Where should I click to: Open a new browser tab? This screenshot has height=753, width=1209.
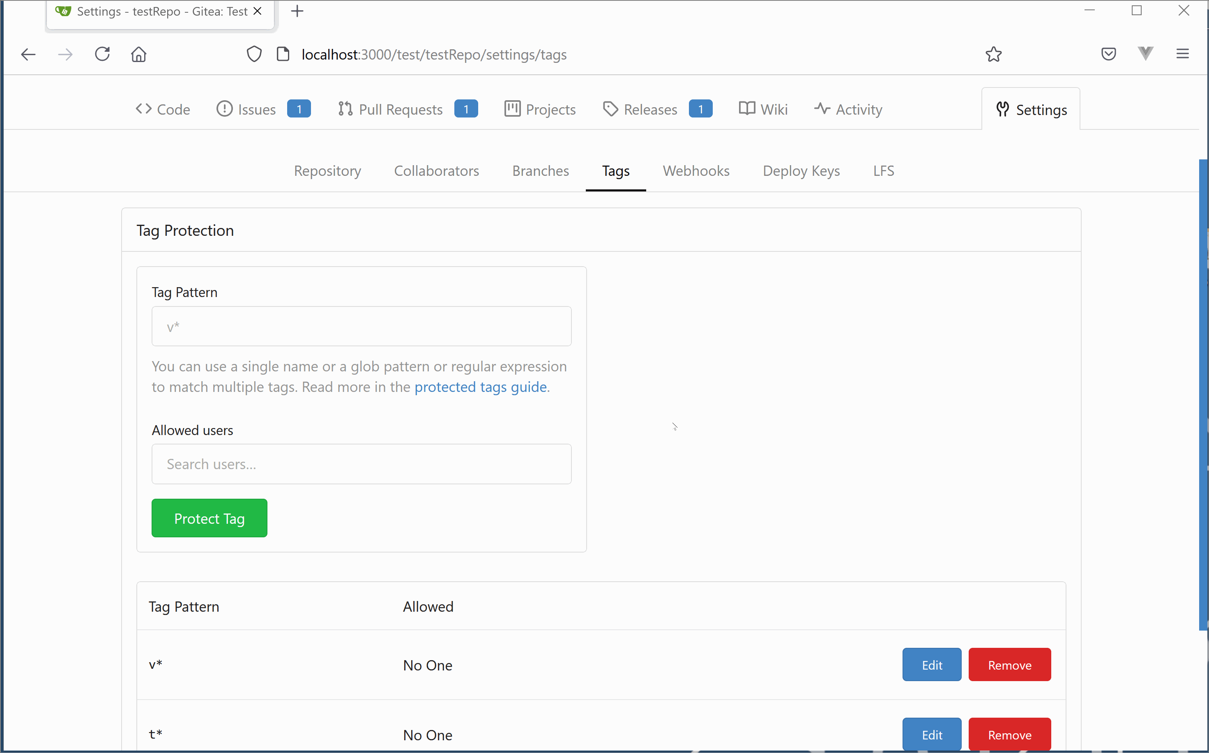click(297, 11)
